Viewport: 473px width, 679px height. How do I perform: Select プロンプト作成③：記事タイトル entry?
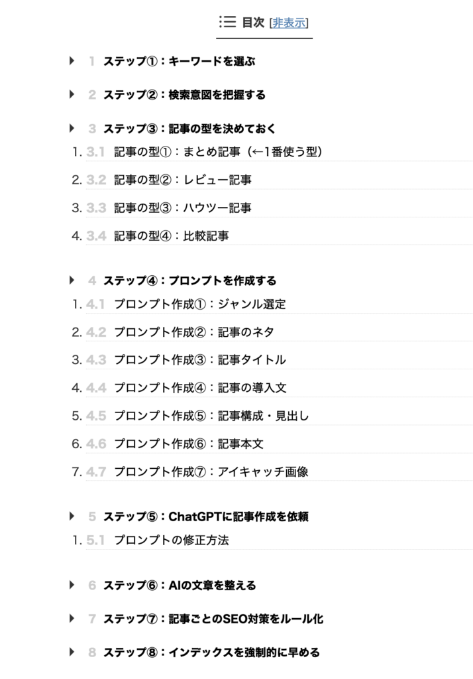tap(200, 360)
